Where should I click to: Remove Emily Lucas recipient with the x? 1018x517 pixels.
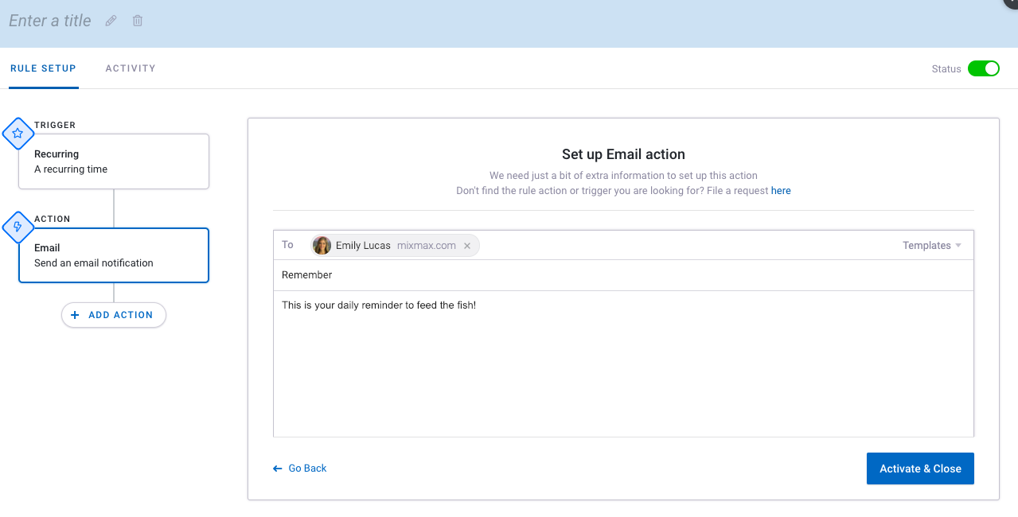(467, 246)
